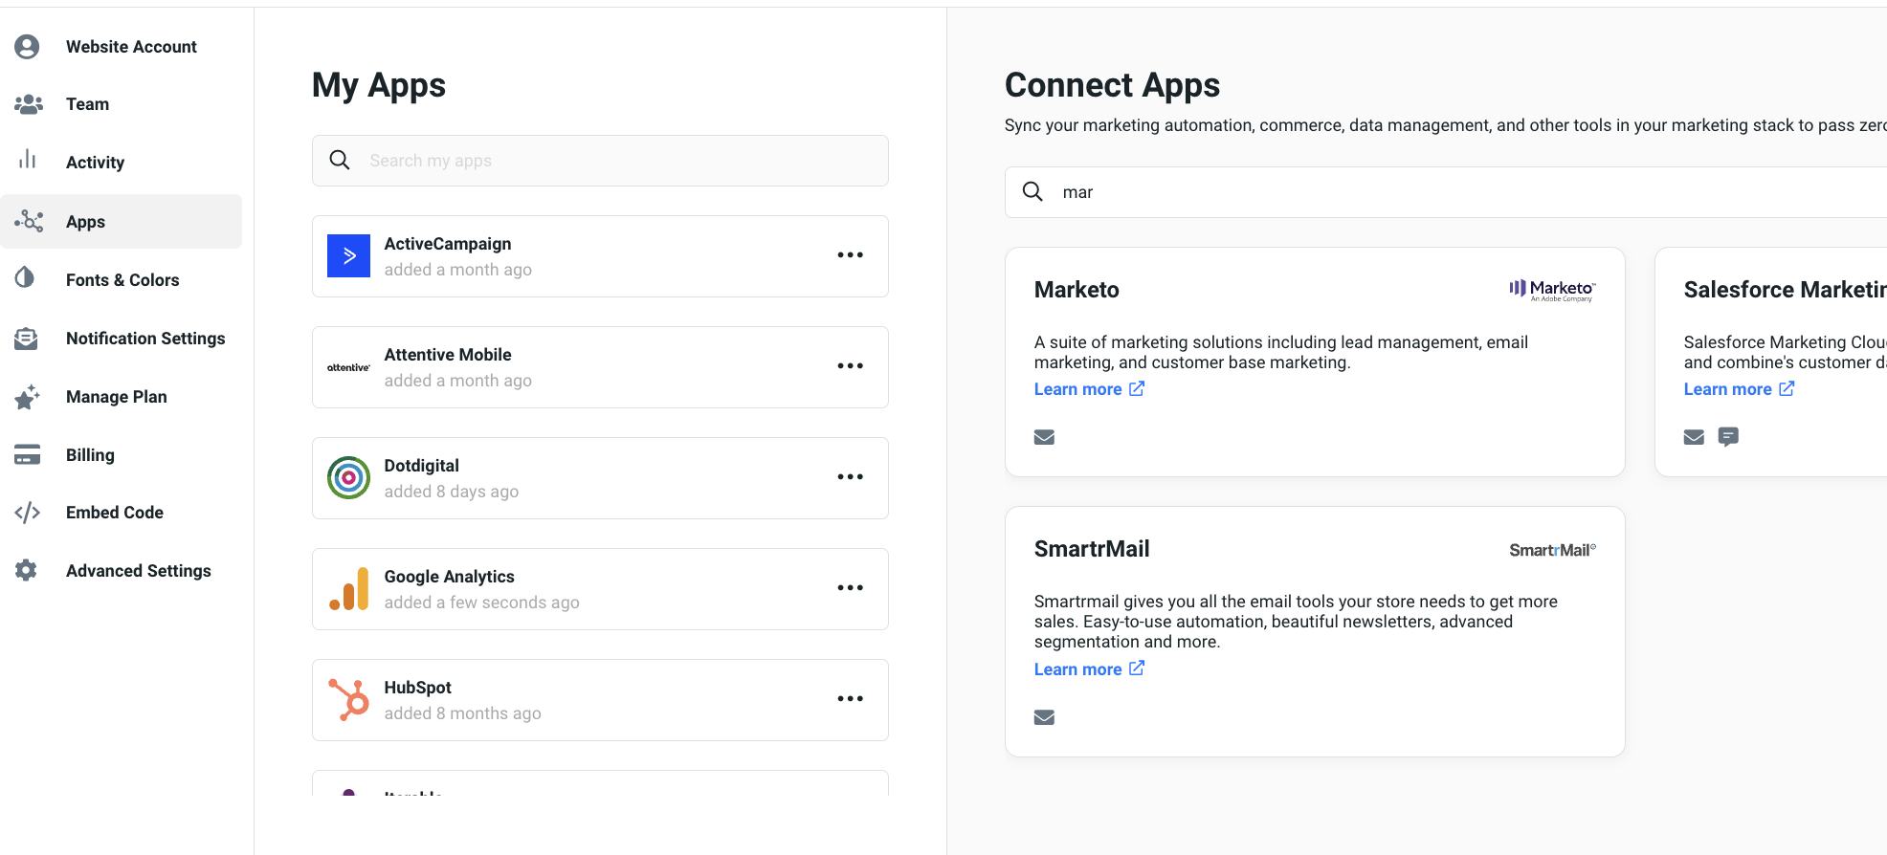Image resolution: width=1887 pixels, height=855 pixels.
Task: Select the SmartrMail app card title
Action: [x=1092, y=549]
